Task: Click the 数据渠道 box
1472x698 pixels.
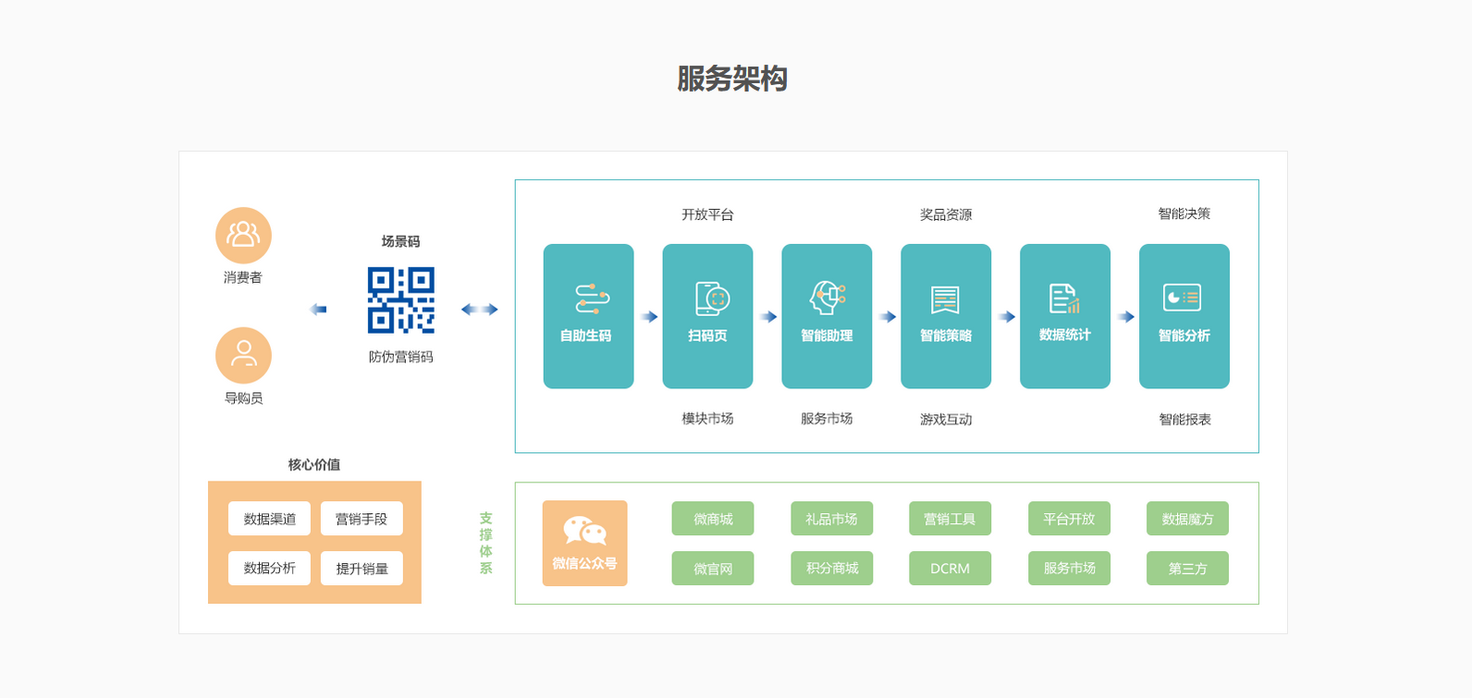Action: click(x=269, y=519)
